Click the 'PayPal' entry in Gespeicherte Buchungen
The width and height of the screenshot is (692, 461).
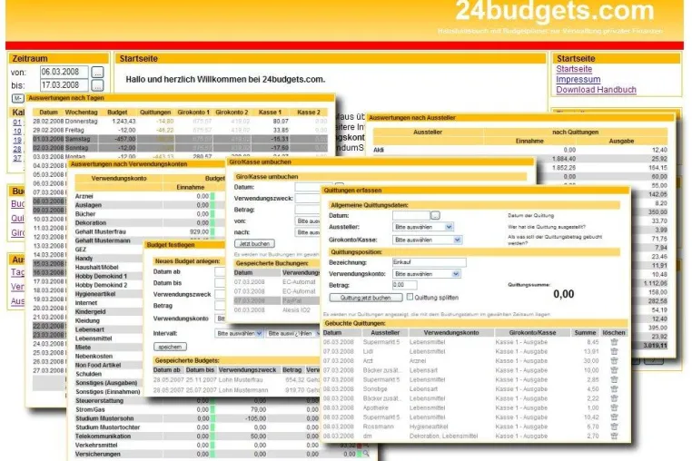292,300
